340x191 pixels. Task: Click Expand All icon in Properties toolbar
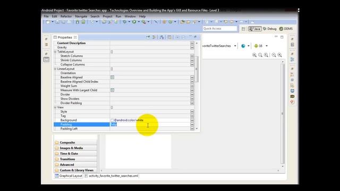pos(177,37)
